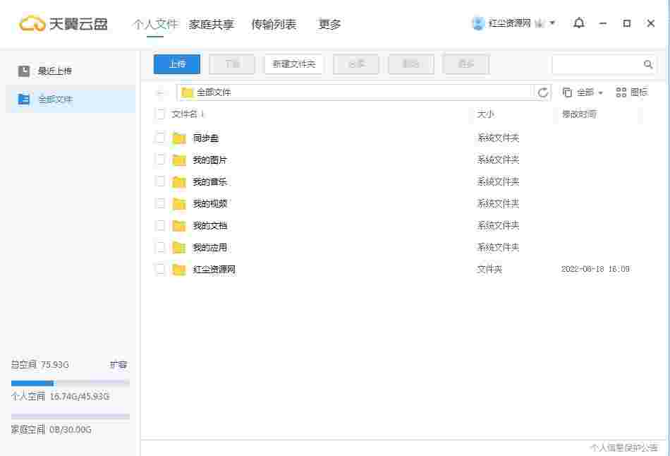Select 最近上传 in the sidebar
Screen dimensions: 670x456
click(44, 70)
